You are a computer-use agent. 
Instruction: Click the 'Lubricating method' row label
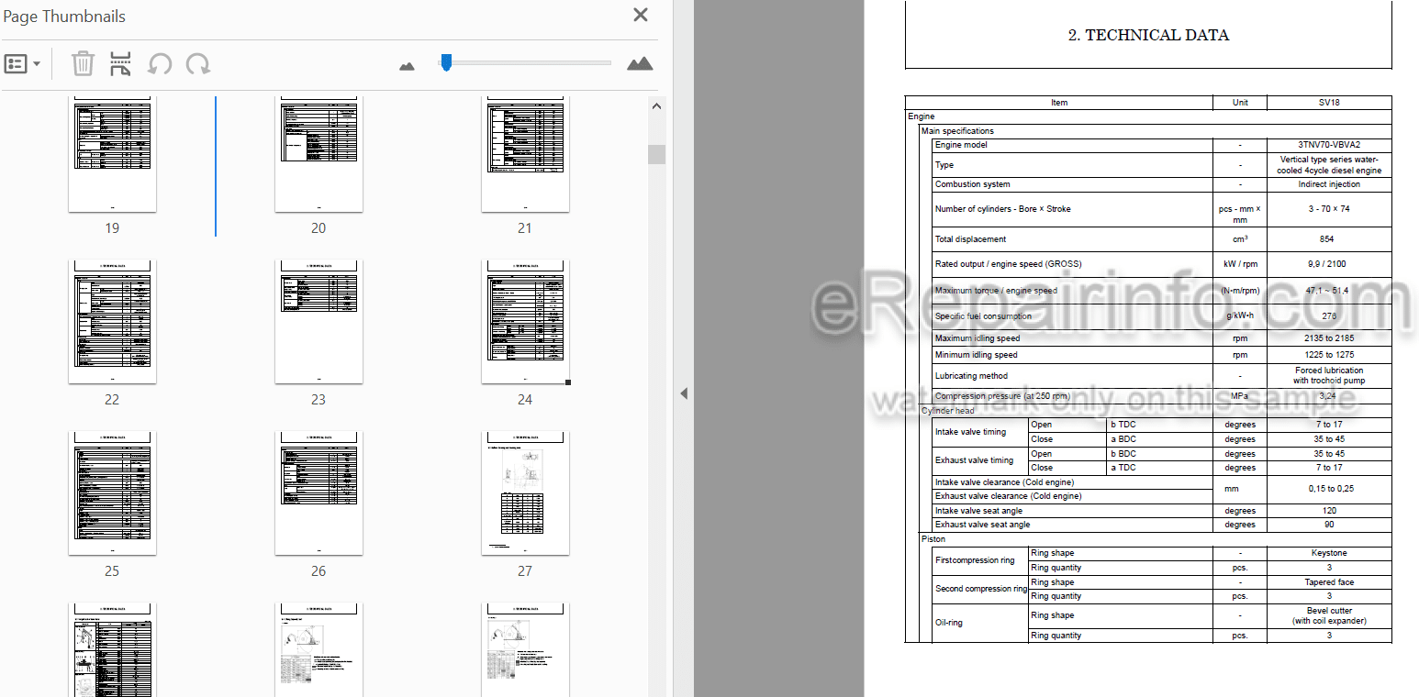971,376
